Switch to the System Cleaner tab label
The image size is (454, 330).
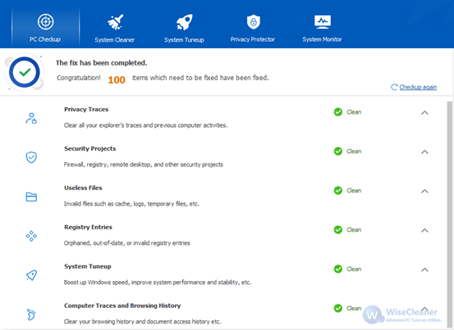coord(115,40)
